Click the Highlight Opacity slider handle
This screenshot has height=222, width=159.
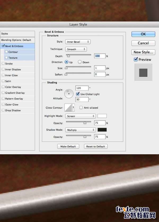tap(85, 123)
